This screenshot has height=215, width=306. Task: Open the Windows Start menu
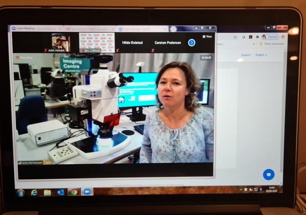[x=21, y=193]
